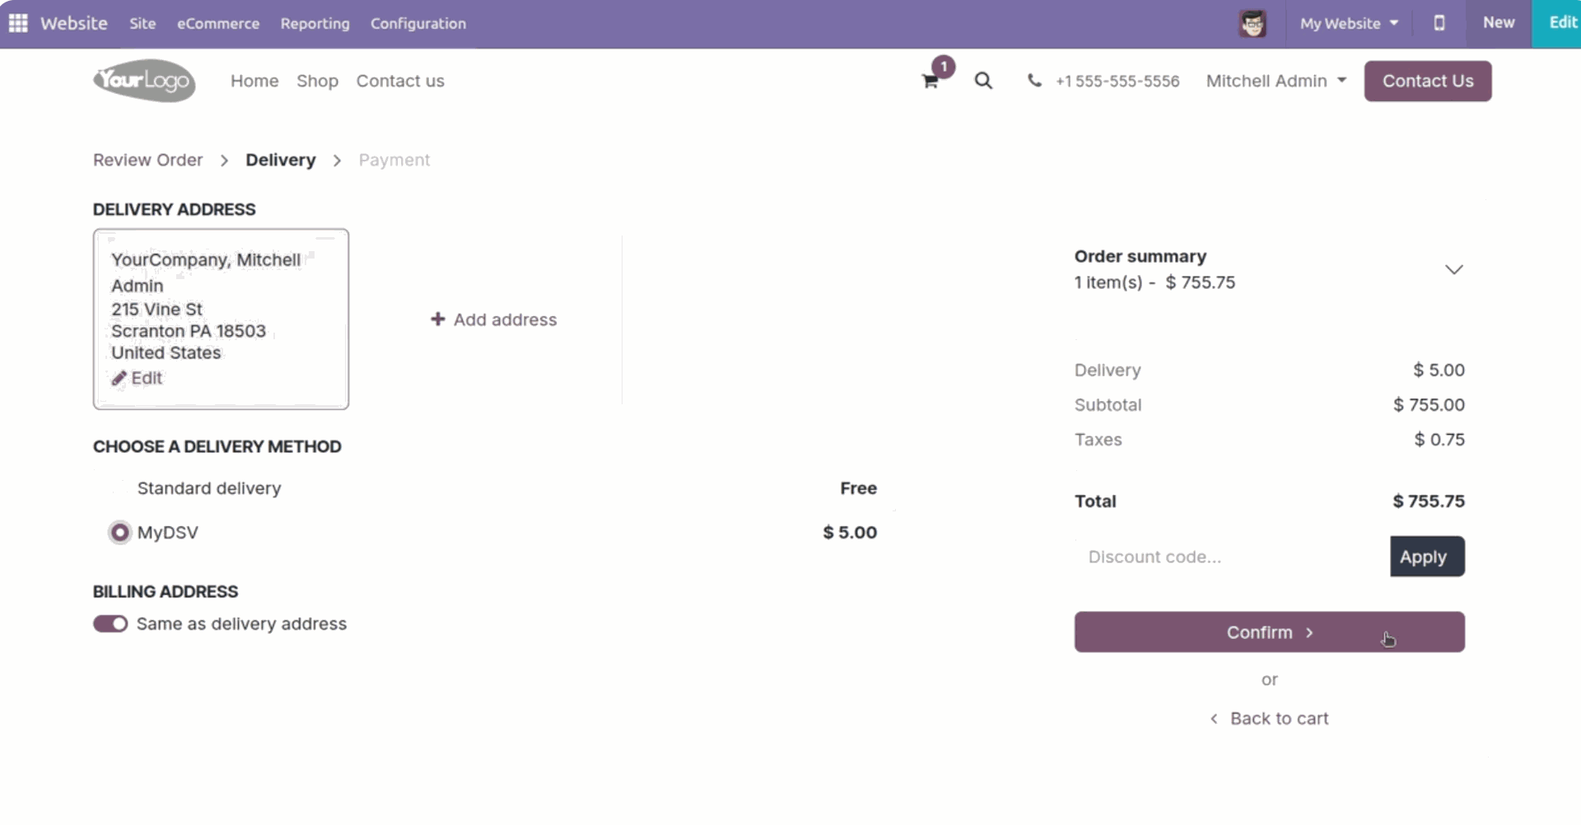This screenshot has width=1581, height=825.
Task: Click the Confirm button
Action: 1269,632
